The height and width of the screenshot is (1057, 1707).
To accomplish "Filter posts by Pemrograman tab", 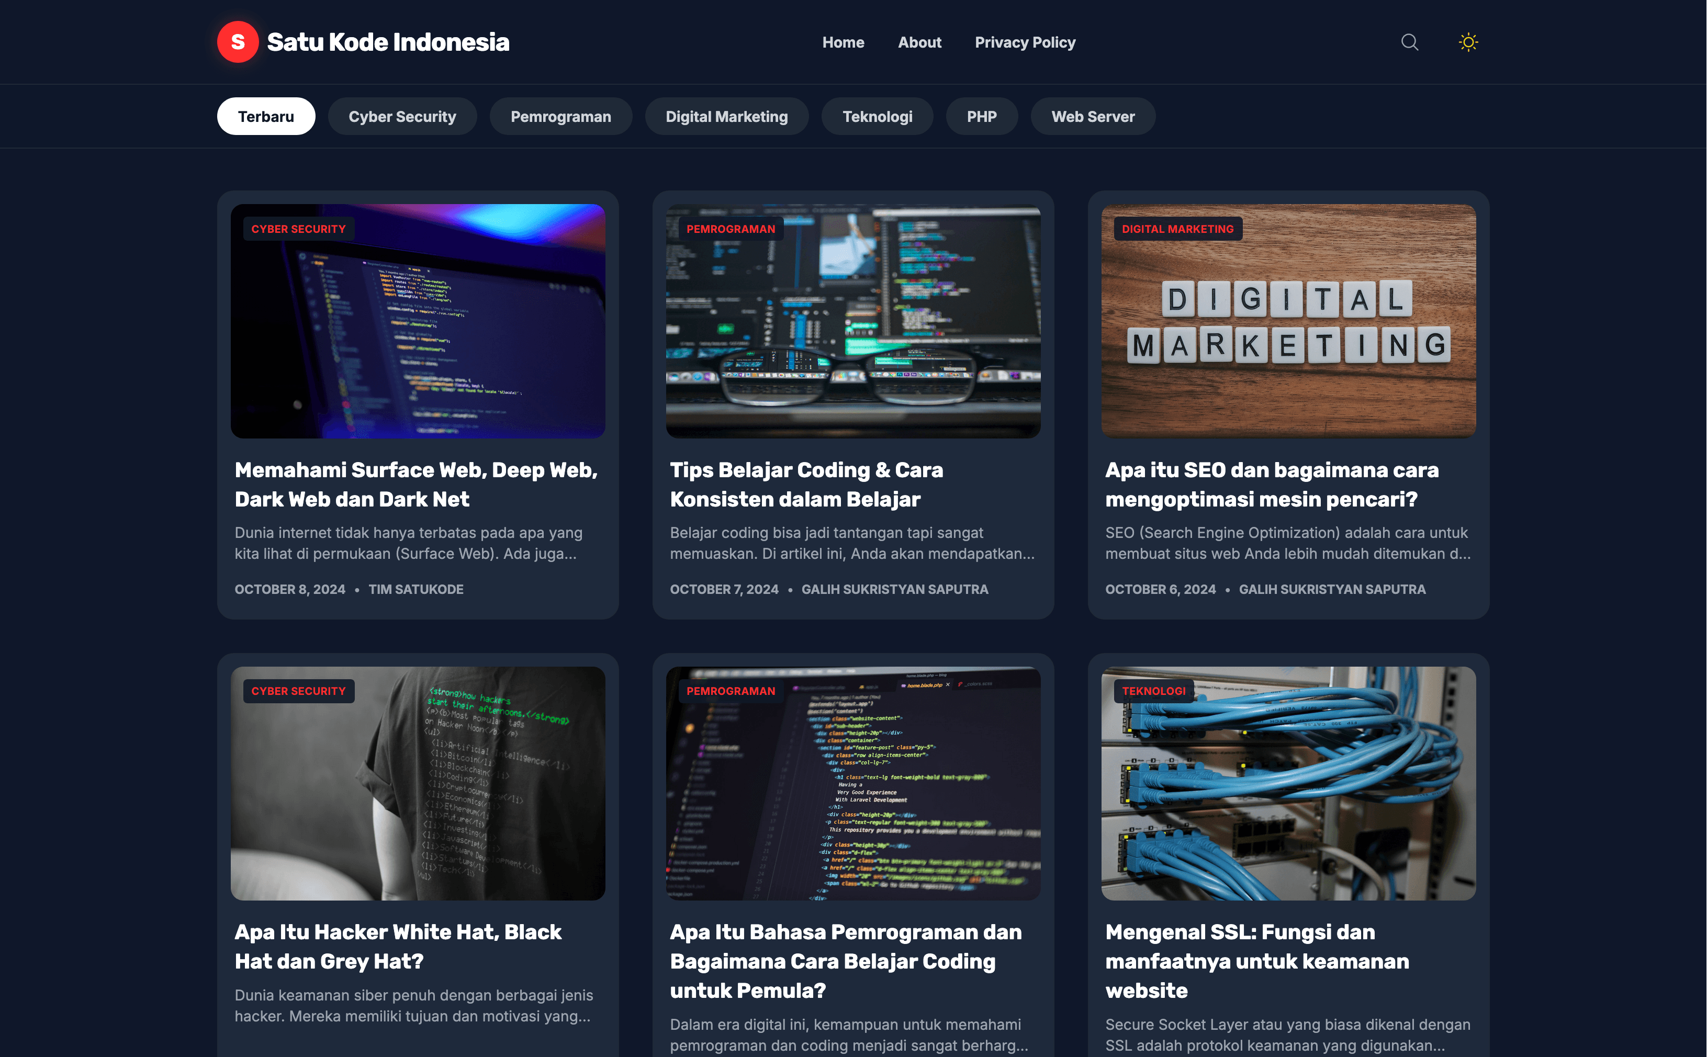I will (x=560, y=116).
